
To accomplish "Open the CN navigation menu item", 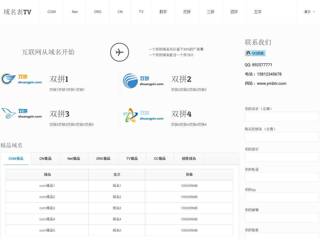I will [120, 12].
